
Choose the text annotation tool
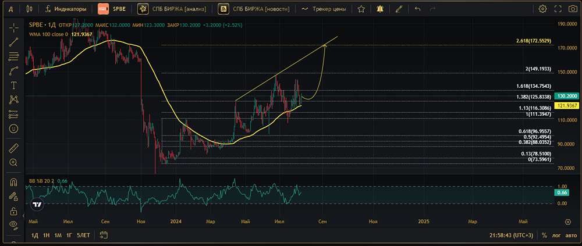click(x=13, y=85)
